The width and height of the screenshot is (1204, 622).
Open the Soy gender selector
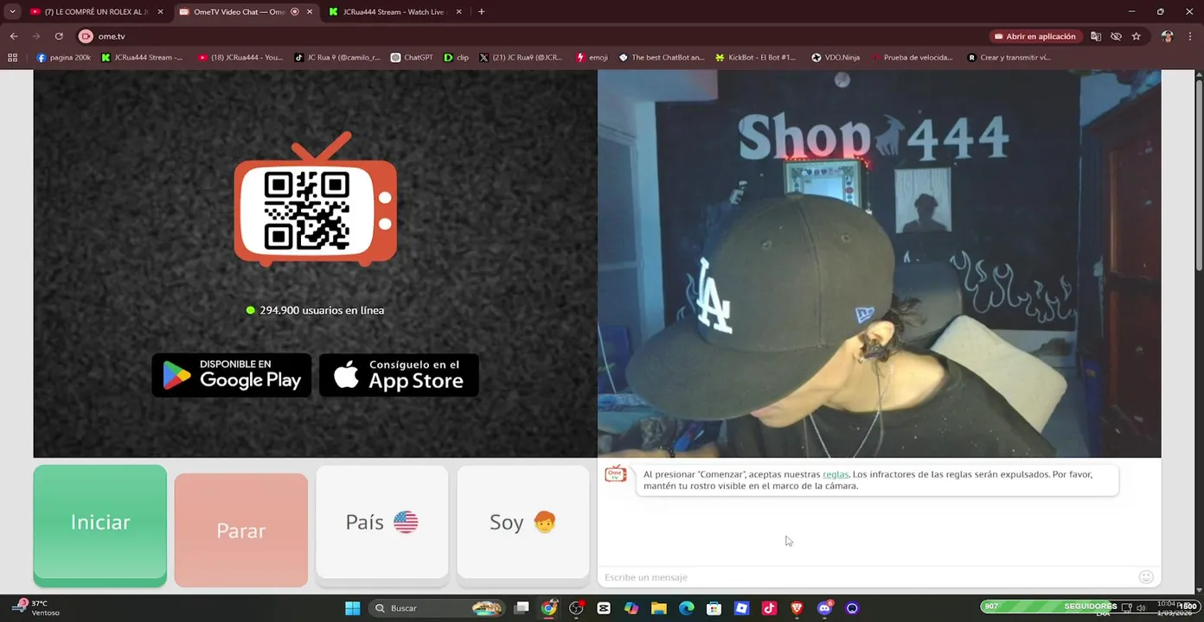tap(523, 522)
